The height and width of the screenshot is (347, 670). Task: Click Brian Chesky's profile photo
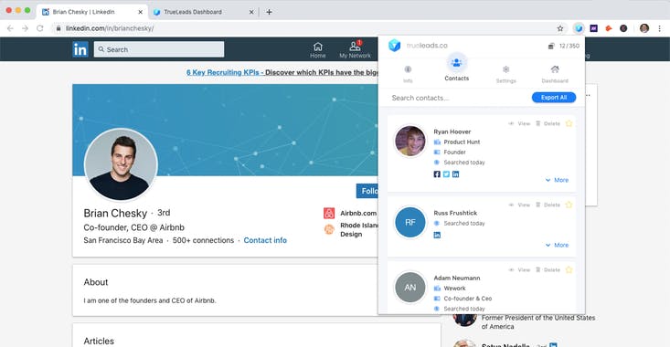point(122,164)
